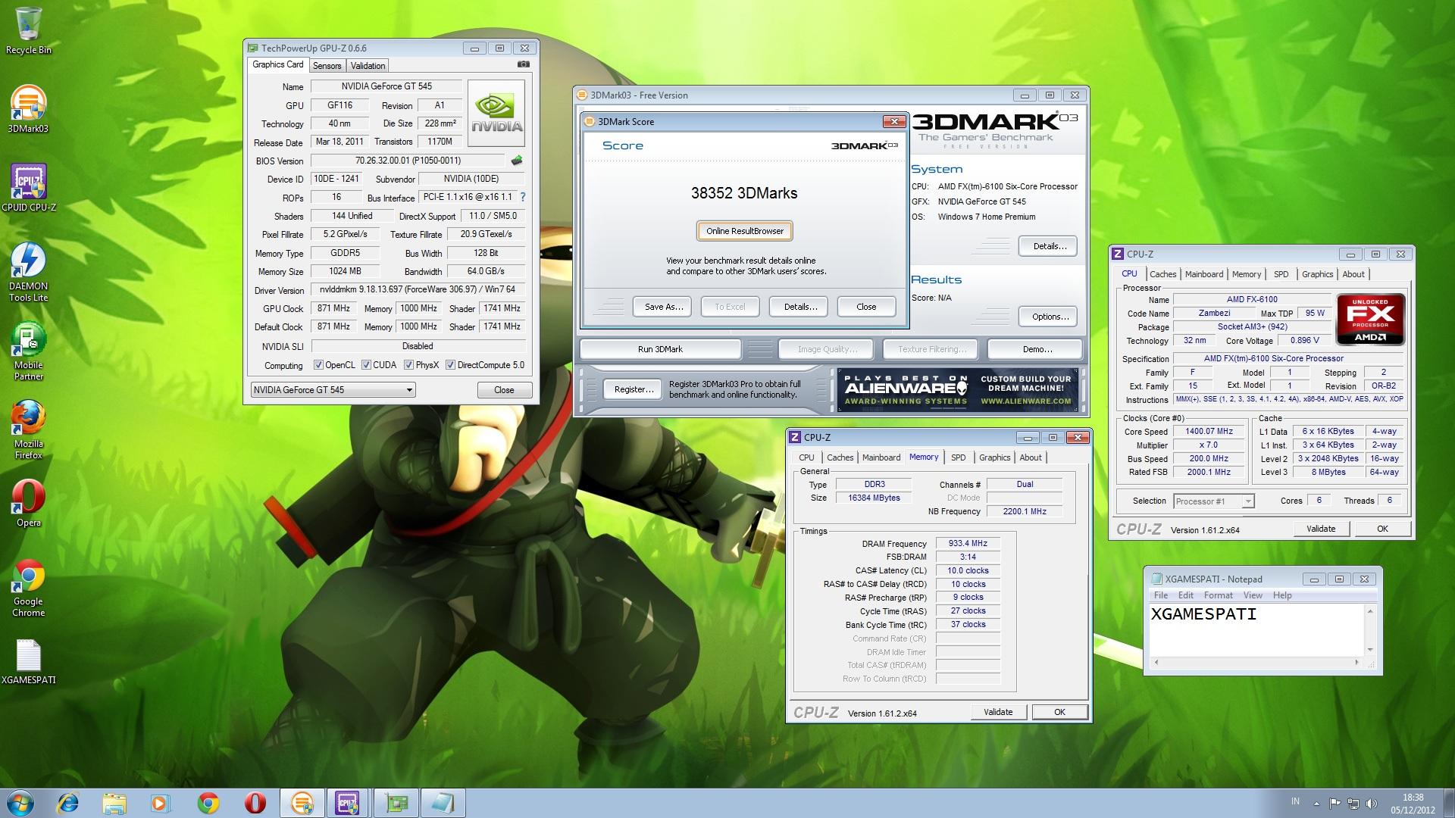
Task: Switch to Notepad taskbar item
Action: click(443, 803)
